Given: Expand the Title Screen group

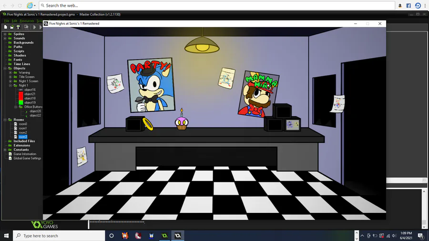Looking at the screenshot, I should click(10, 77).
